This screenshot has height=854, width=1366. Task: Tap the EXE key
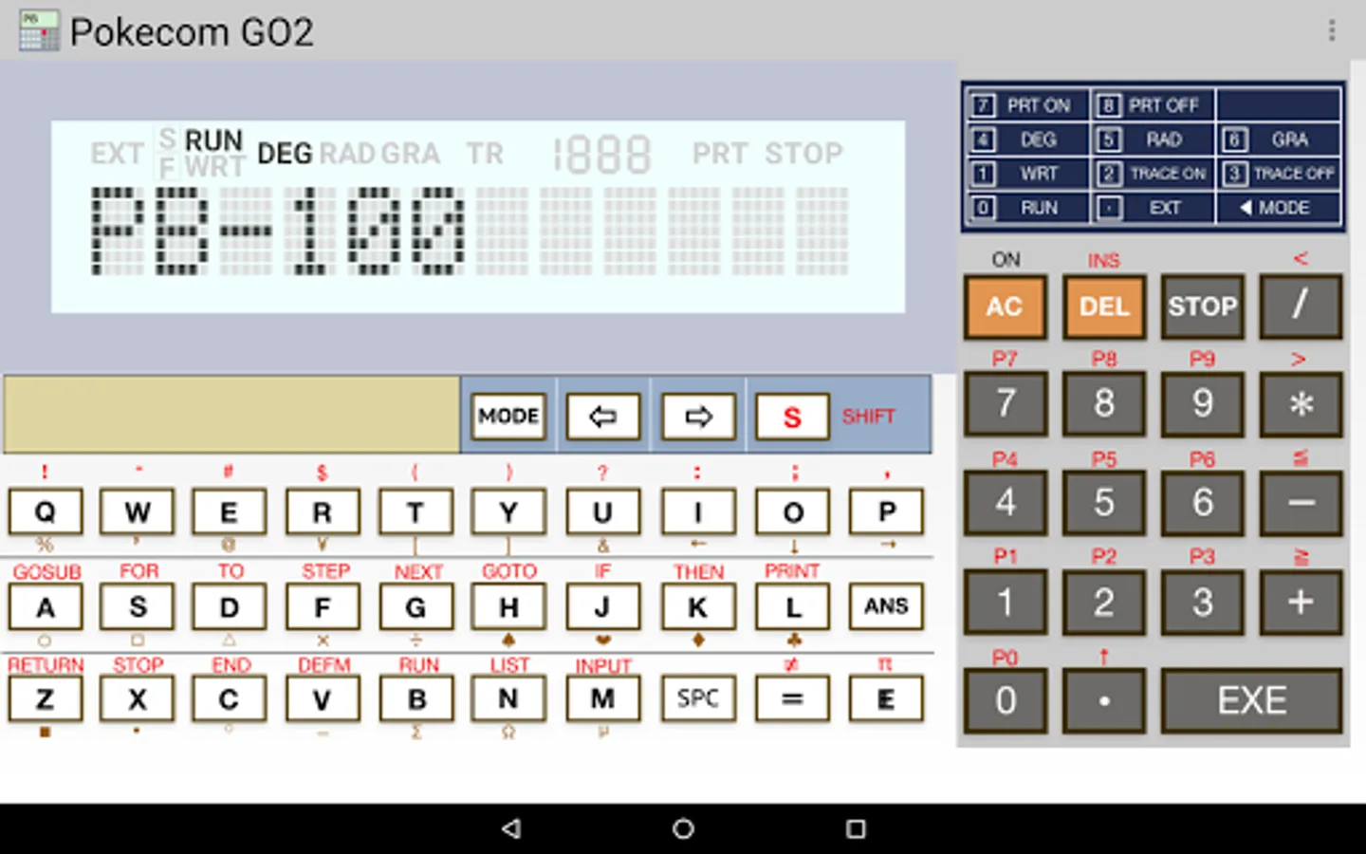(1251, 700)
